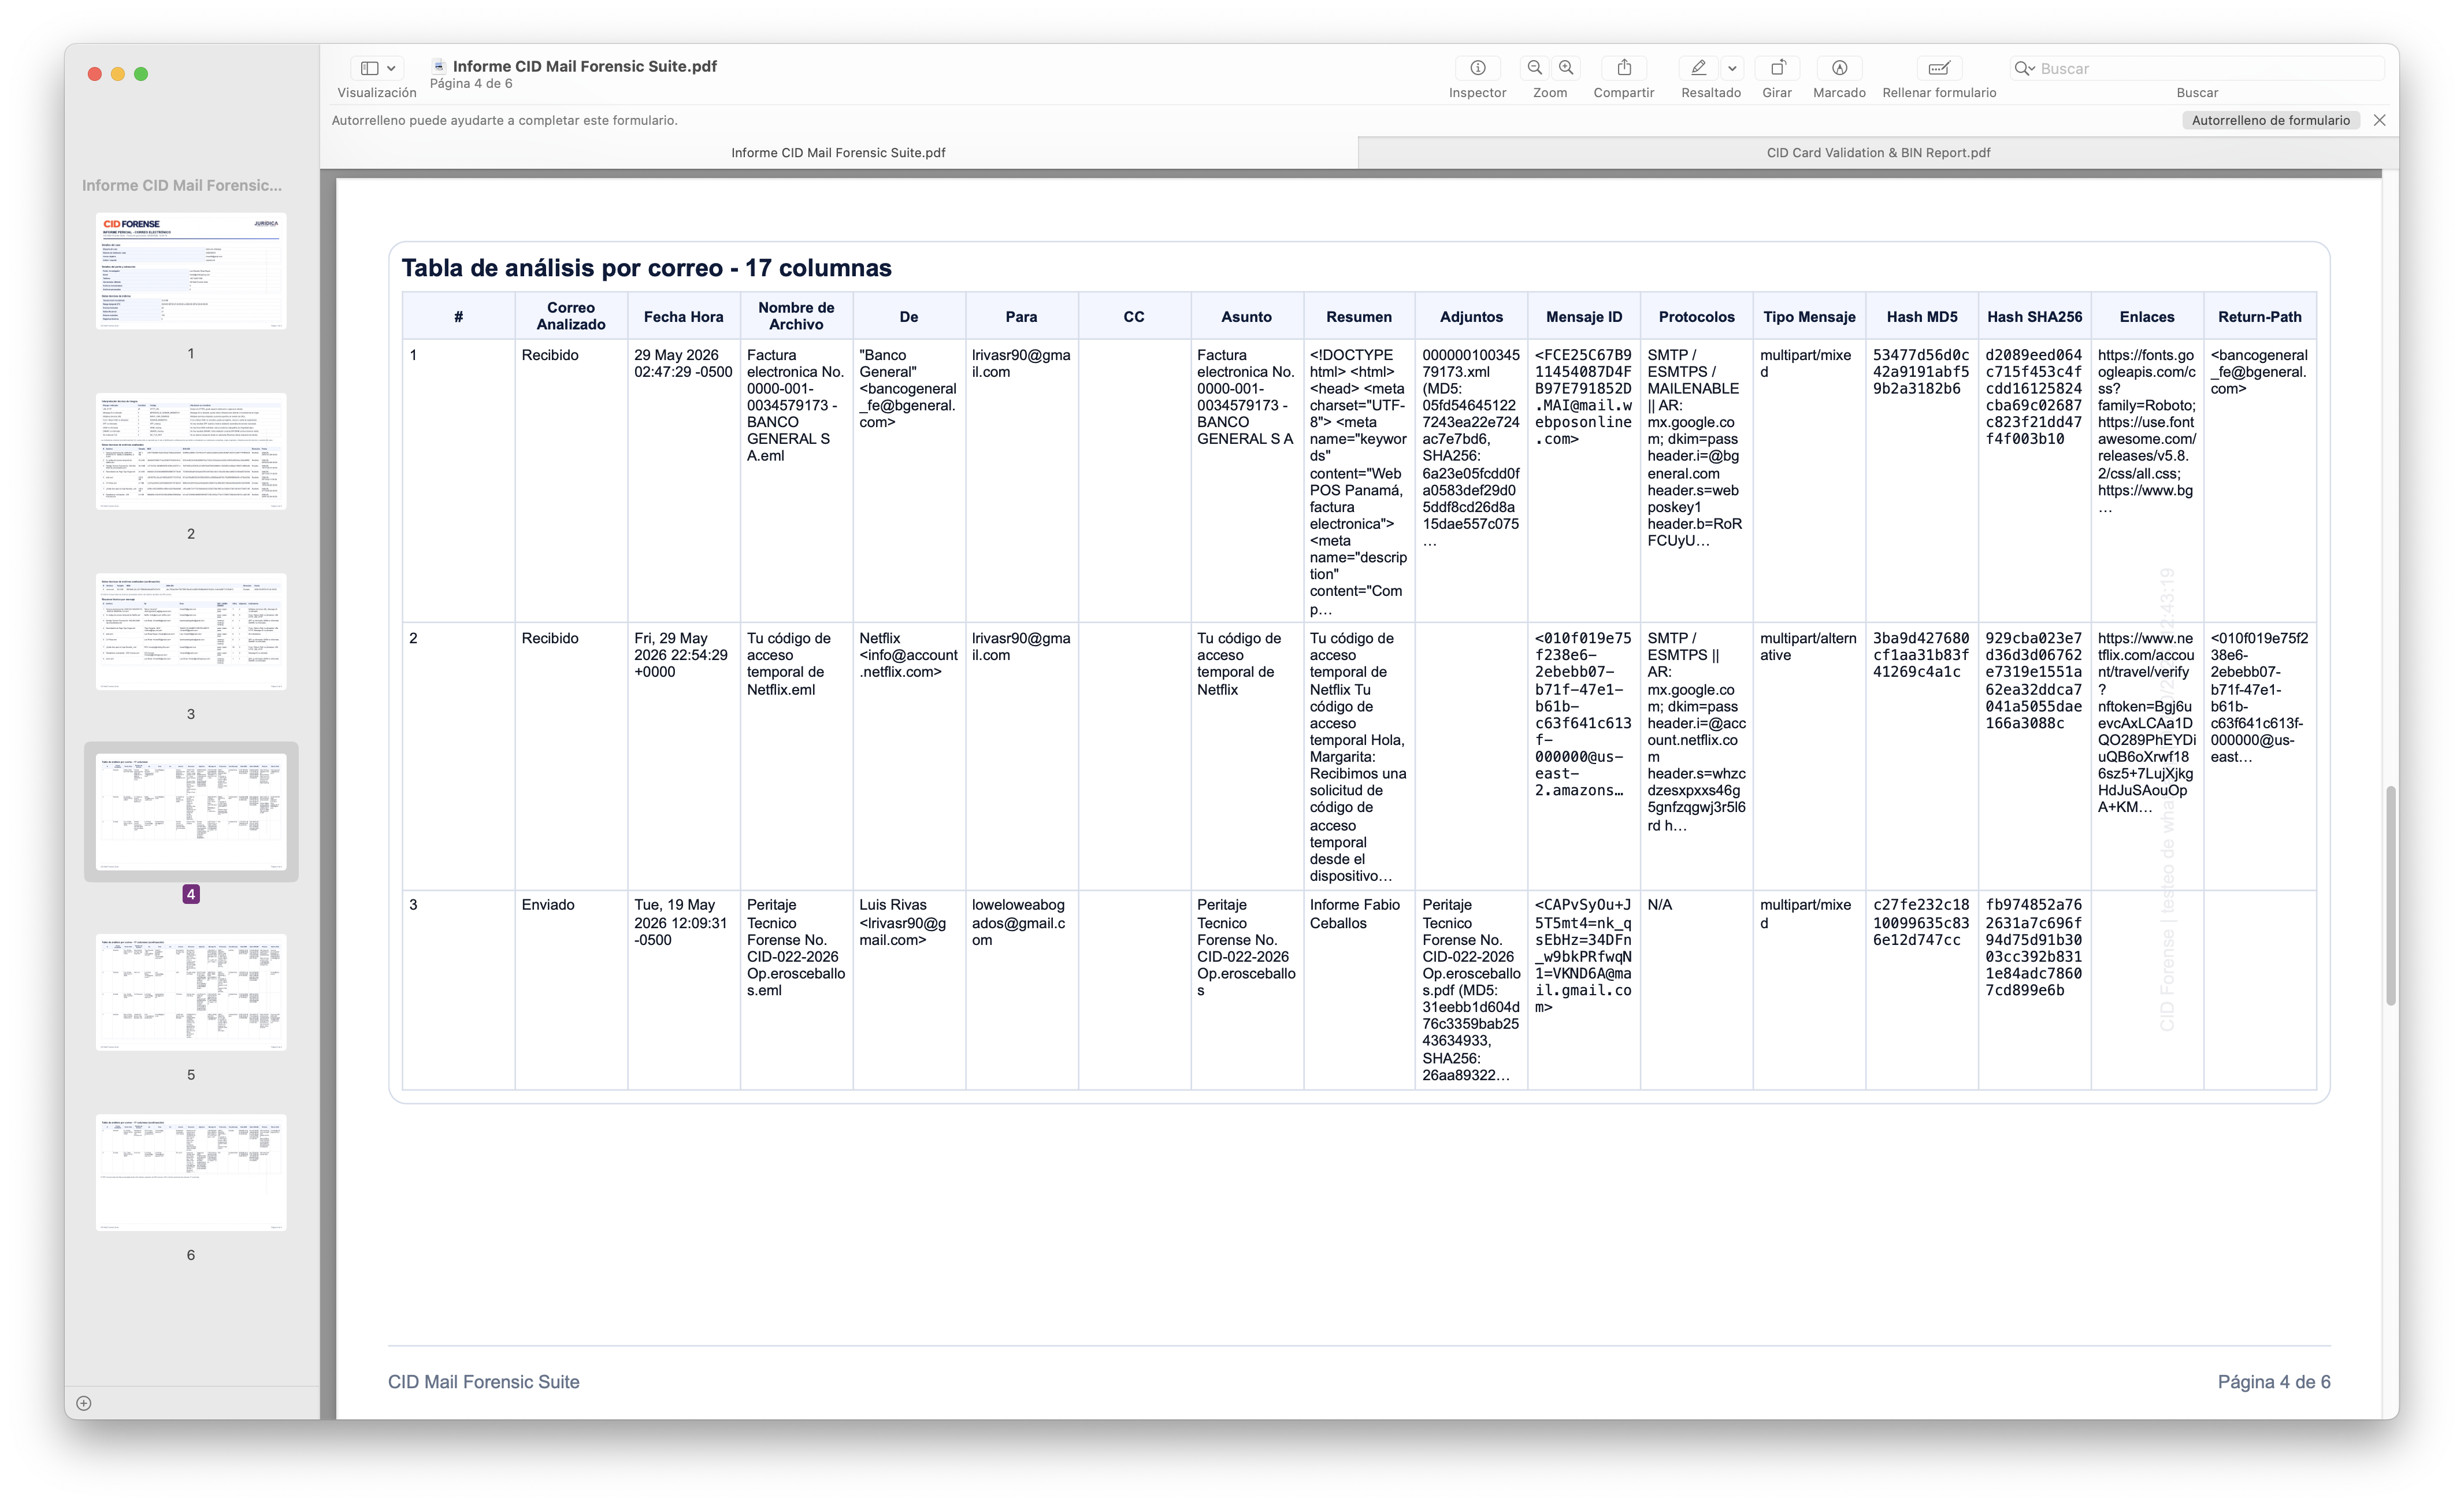
Task: Zoom out of the PDF page
Action: tap(1534, 68)
